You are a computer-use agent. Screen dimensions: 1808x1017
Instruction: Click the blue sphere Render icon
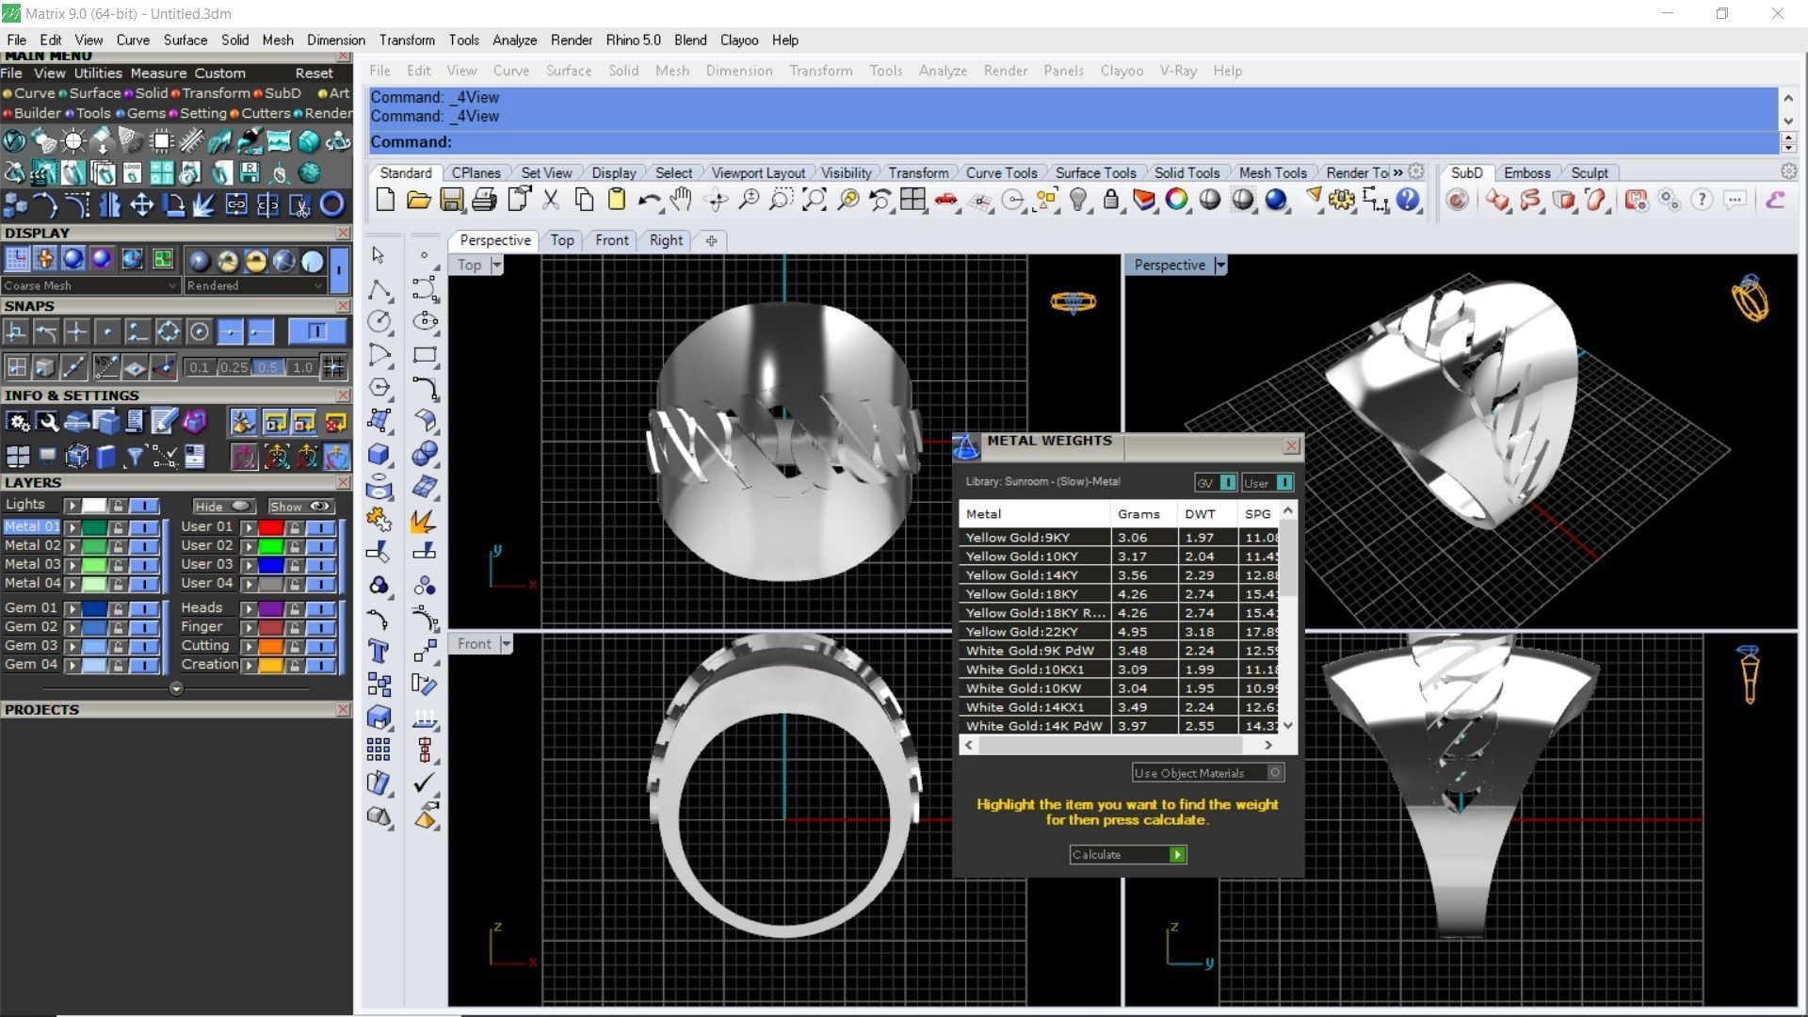[x=1276, y=200]
